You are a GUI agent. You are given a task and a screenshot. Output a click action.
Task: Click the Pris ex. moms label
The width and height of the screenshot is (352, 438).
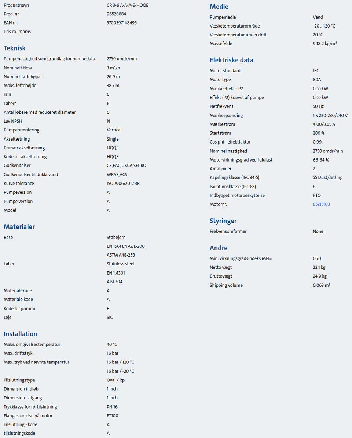(x=17, y=32)
